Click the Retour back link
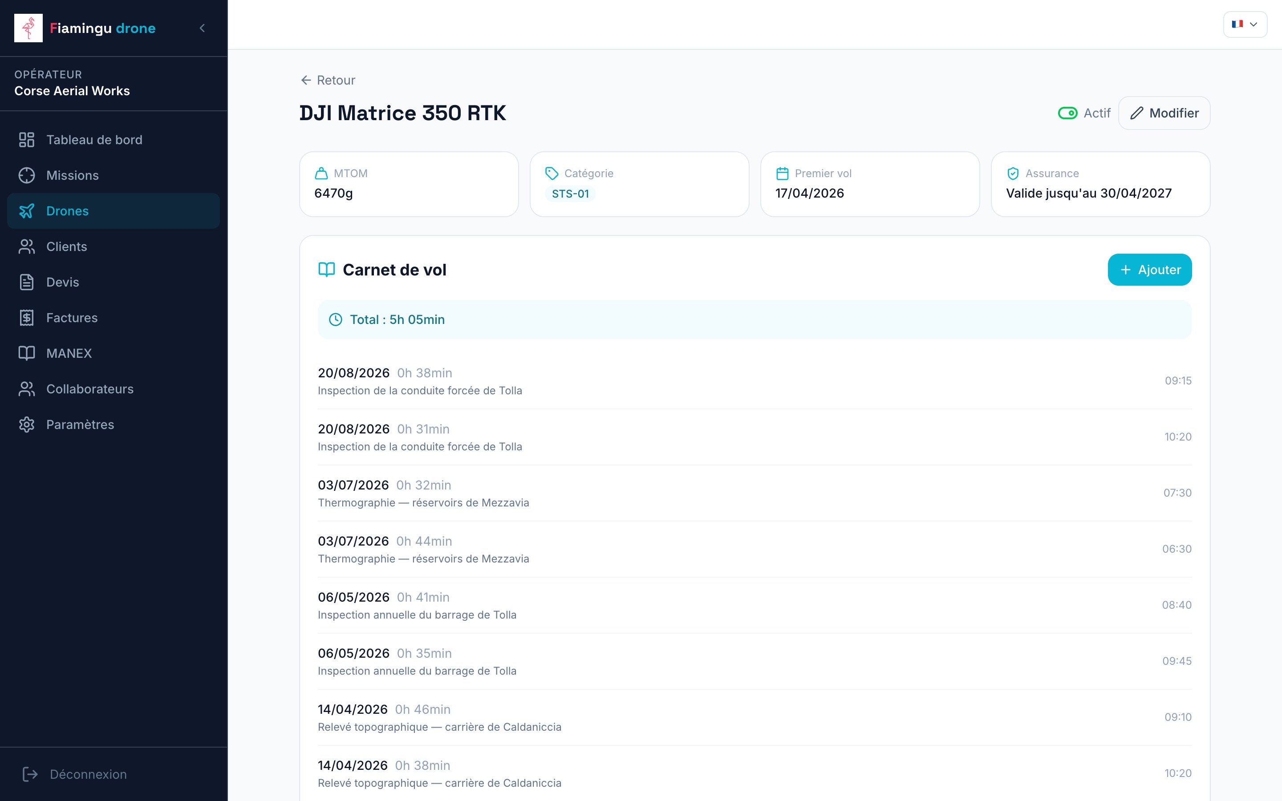The width and height of the screenshot is (1282, 801). pos(327,80)
